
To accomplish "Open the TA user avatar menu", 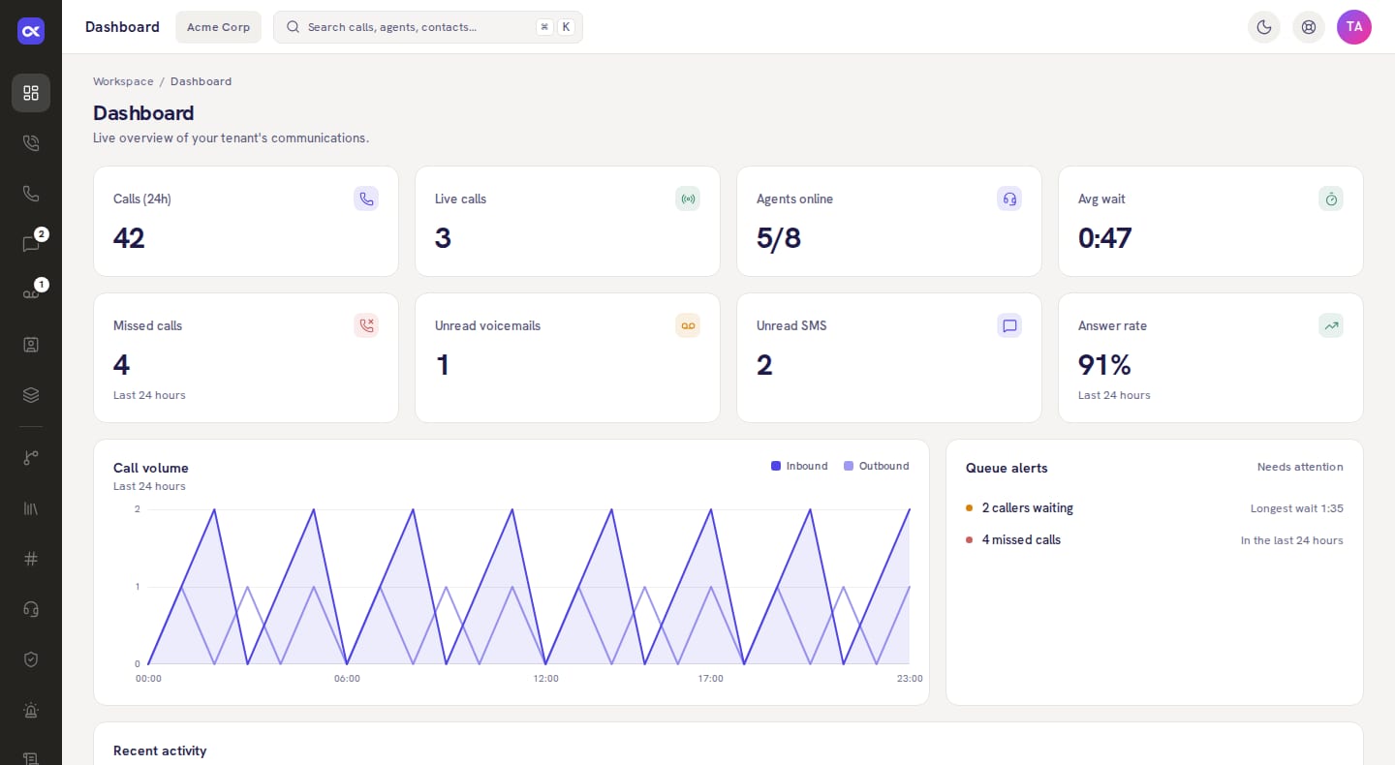I will (1354, 27).
